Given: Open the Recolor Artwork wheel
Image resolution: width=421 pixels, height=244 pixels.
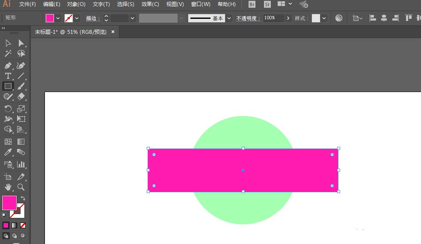Looking at the screenshot, I should (339, 18).
